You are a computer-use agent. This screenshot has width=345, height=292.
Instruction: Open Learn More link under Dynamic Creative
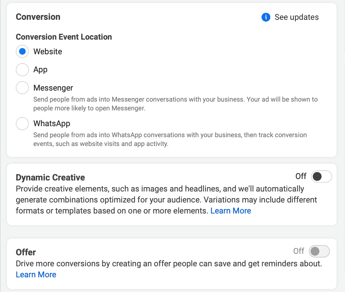coord(231,211)
